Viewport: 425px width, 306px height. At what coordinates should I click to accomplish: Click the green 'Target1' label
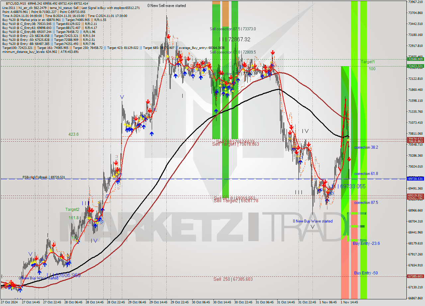(x=368, y=62)
